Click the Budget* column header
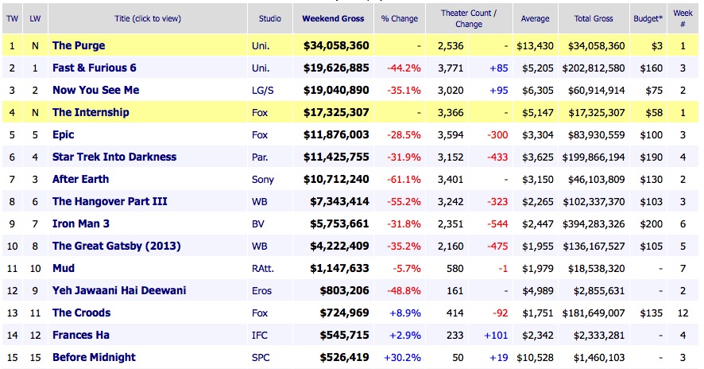 pos(650,18)
